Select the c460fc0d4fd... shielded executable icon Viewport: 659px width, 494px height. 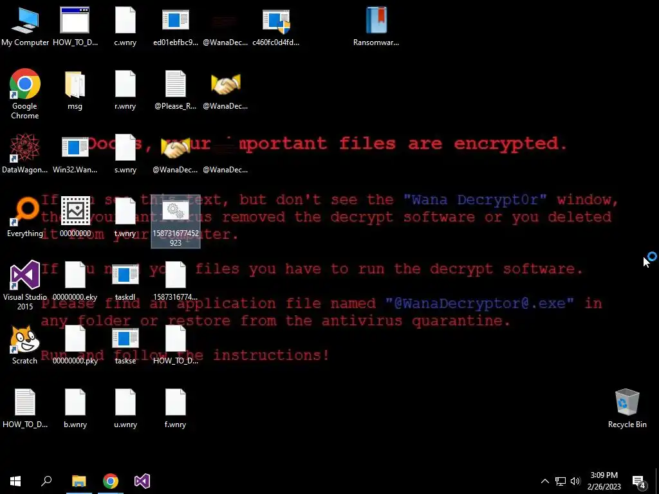pyautogui.click(x=275, y=27)
